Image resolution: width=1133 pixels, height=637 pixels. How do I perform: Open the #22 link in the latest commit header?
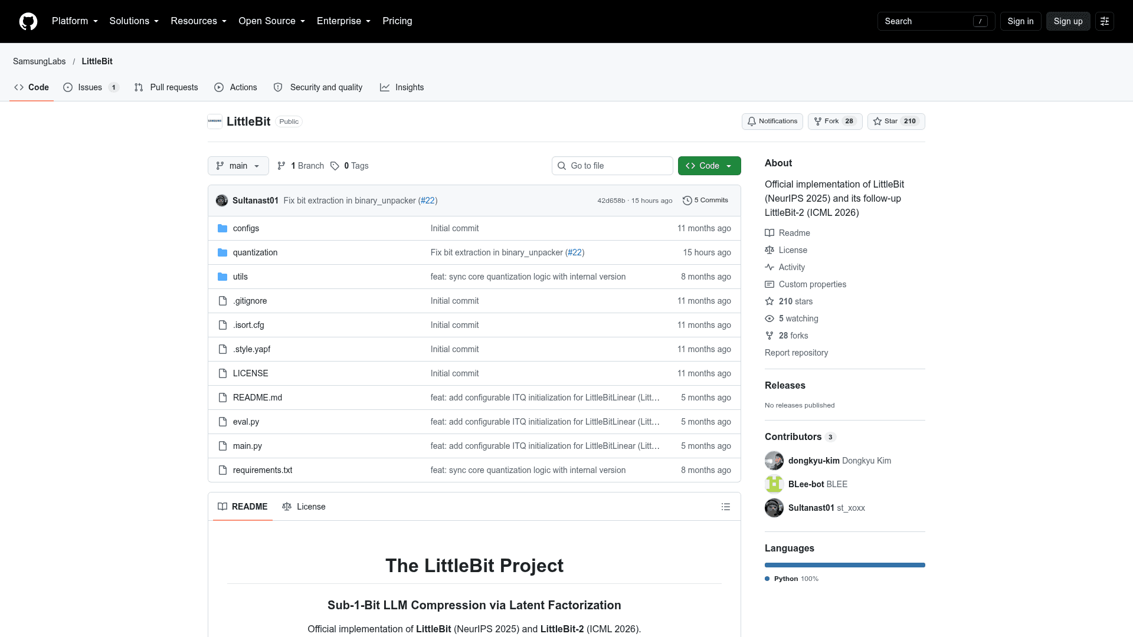[428, 201]
